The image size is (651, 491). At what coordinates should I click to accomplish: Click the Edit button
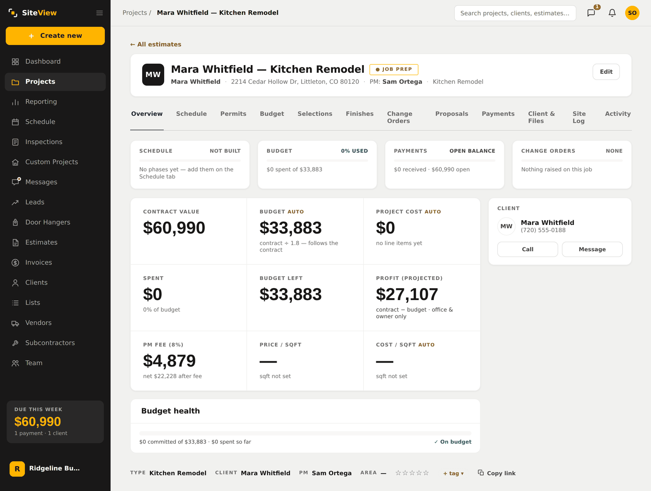click(606, 72)
